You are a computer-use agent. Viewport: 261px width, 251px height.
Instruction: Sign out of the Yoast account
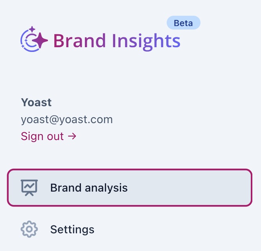(48, 137)
